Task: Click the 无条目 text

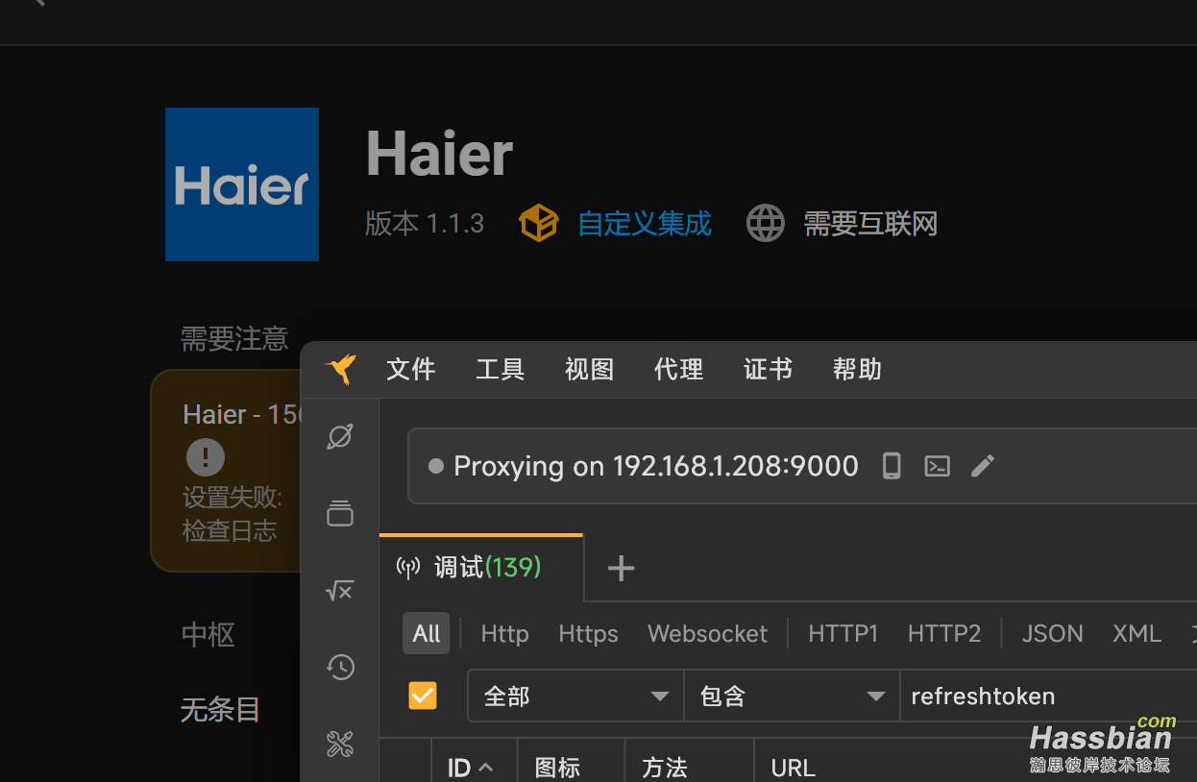Action: coord(221,710)
